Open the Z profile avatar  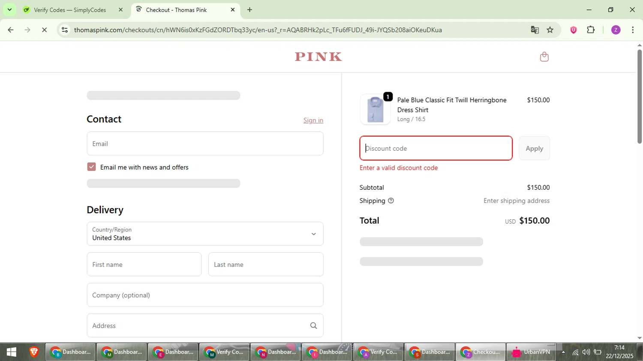click(x=616, y=30)
